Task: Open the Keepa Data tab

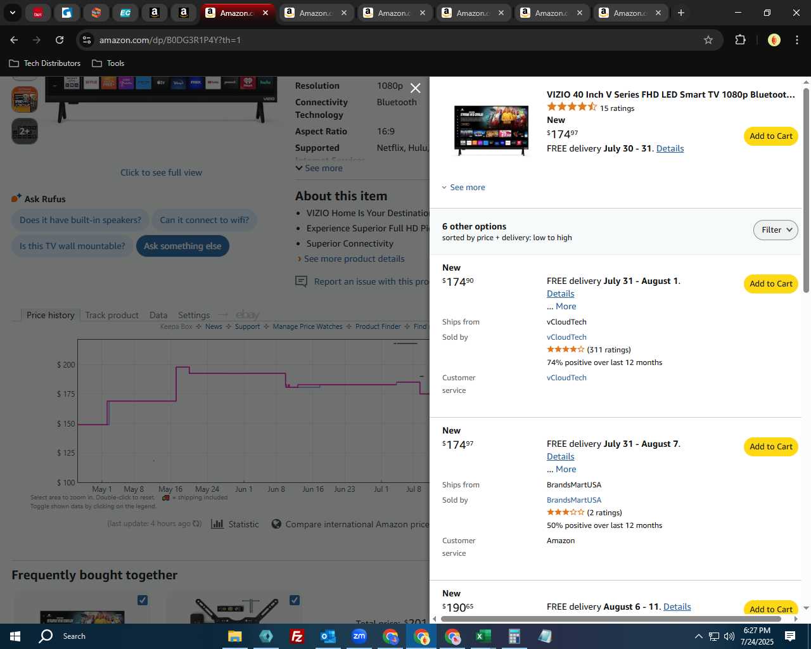Action: coord(158,315)
